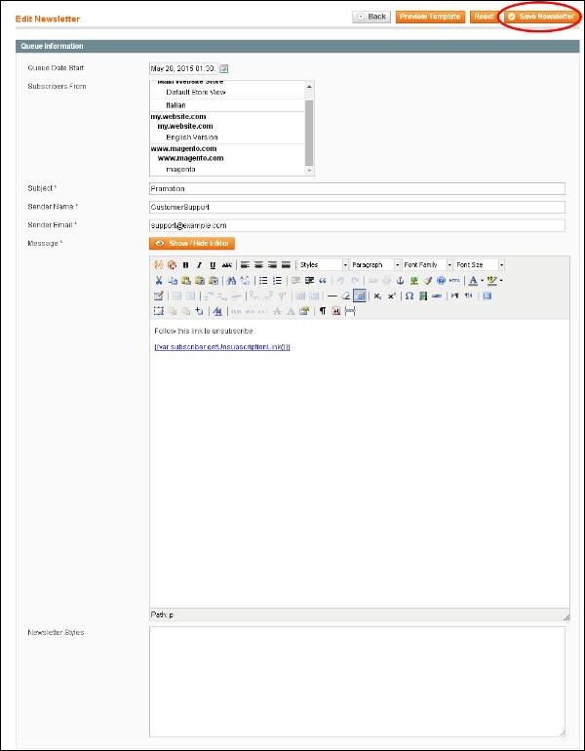Toggle bold formatting
This screenshot has width=585, height=751.
186,265
